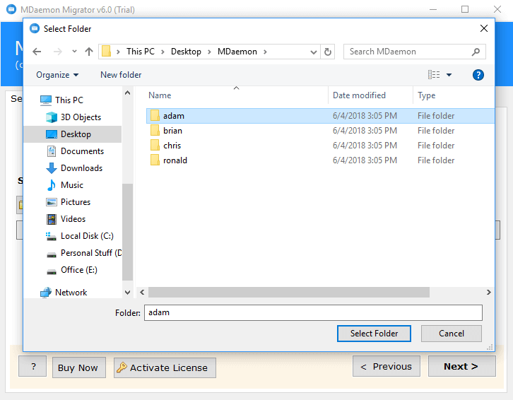Click ronald's date modified cell
The image size is (513, 400).
[365, 160]
